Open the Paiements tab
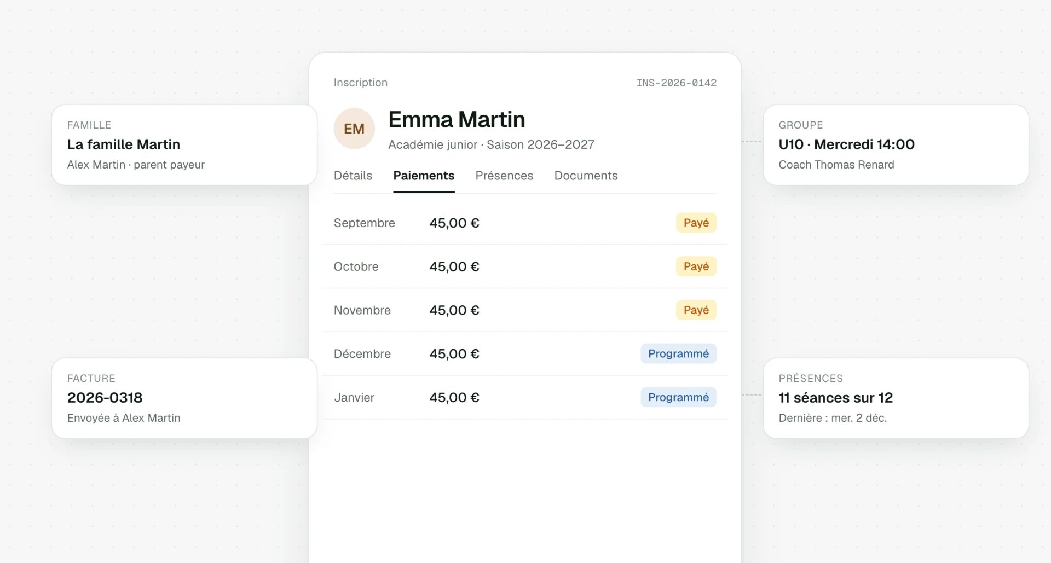 pos(424,176)
